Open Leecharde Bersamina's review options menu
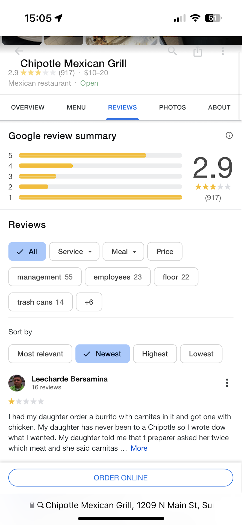 click(x=227, y=383)
